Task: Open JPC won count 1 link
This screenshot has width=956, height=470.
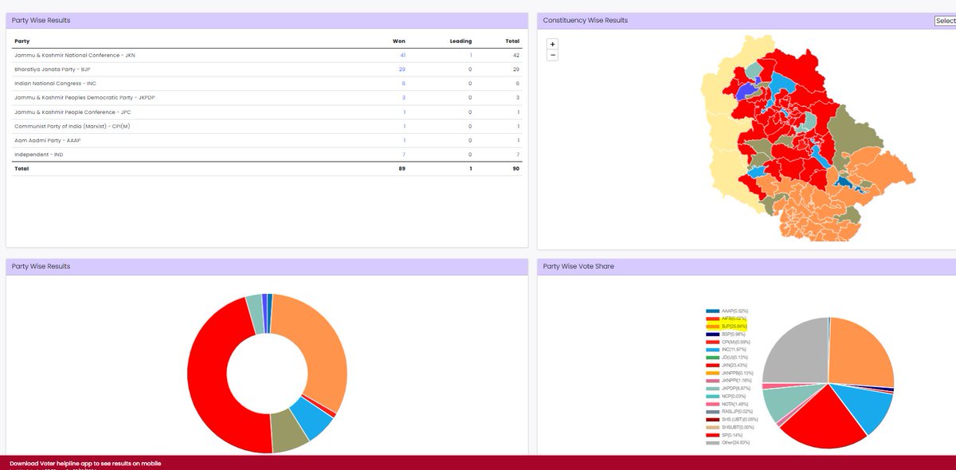Action: click(x=405, y=112)
